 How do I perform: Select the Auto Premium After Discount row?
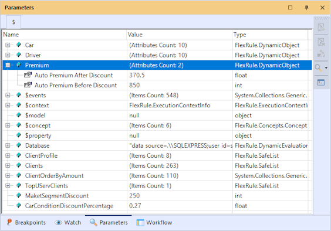157,75
